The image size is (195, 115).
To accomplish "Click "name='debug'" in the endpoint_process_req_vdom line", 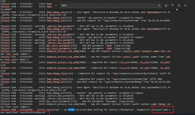I will (158, 104).
